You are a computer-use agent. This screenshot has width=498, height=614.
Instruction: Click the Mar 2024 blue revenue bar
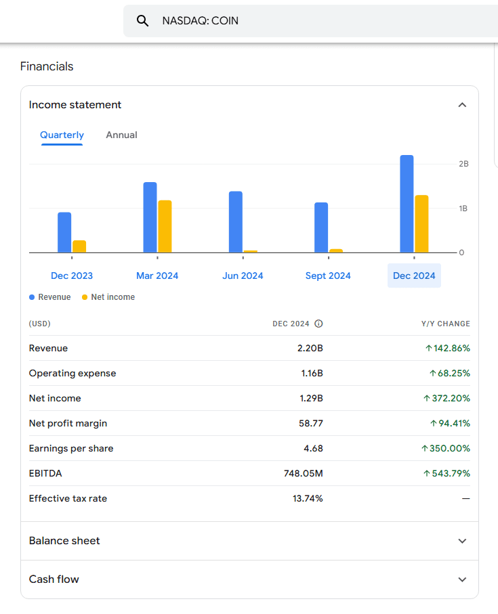click(x=150, y=217)
